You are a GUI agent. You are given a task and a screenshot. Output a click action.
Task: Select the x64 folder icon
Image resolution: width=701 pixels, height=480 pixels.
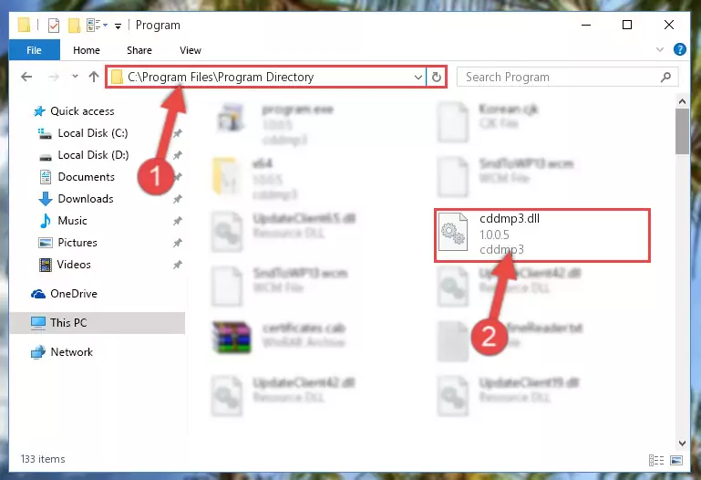[x=227, y=176]
